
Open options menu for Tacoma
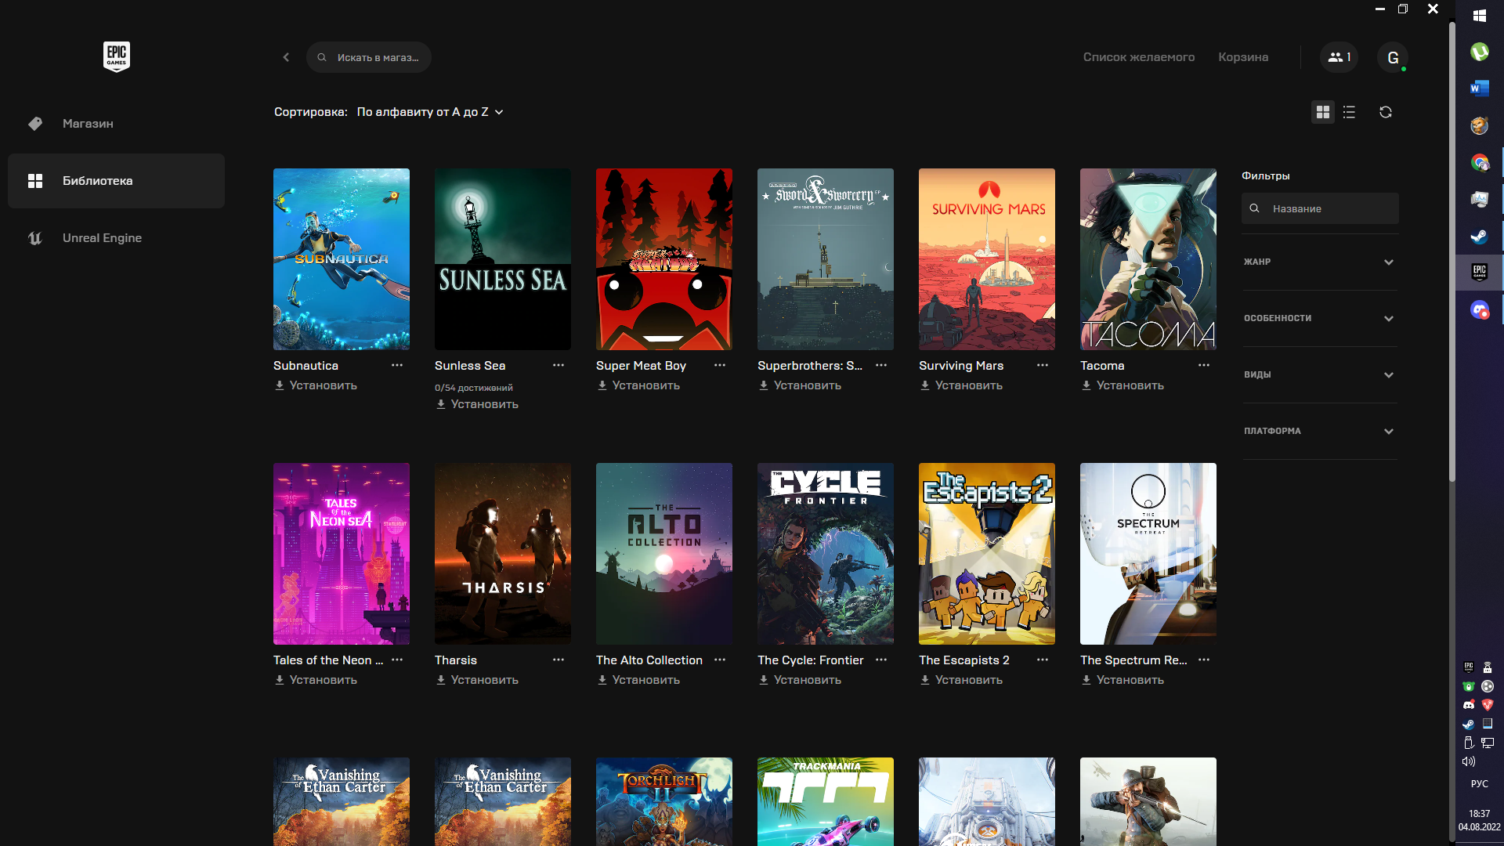[x=1204, y=366]
